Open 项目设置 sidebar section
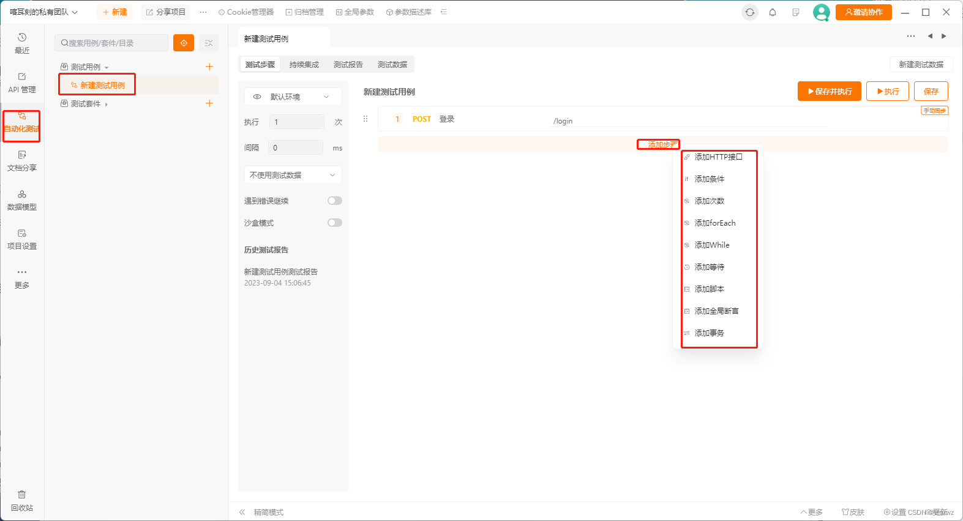 click(22, 239)
